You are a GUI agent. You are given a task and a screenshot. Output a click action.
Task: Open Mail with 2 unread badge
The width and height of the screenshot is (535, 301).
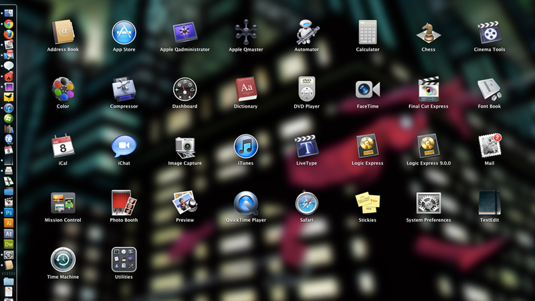[490, 146]
